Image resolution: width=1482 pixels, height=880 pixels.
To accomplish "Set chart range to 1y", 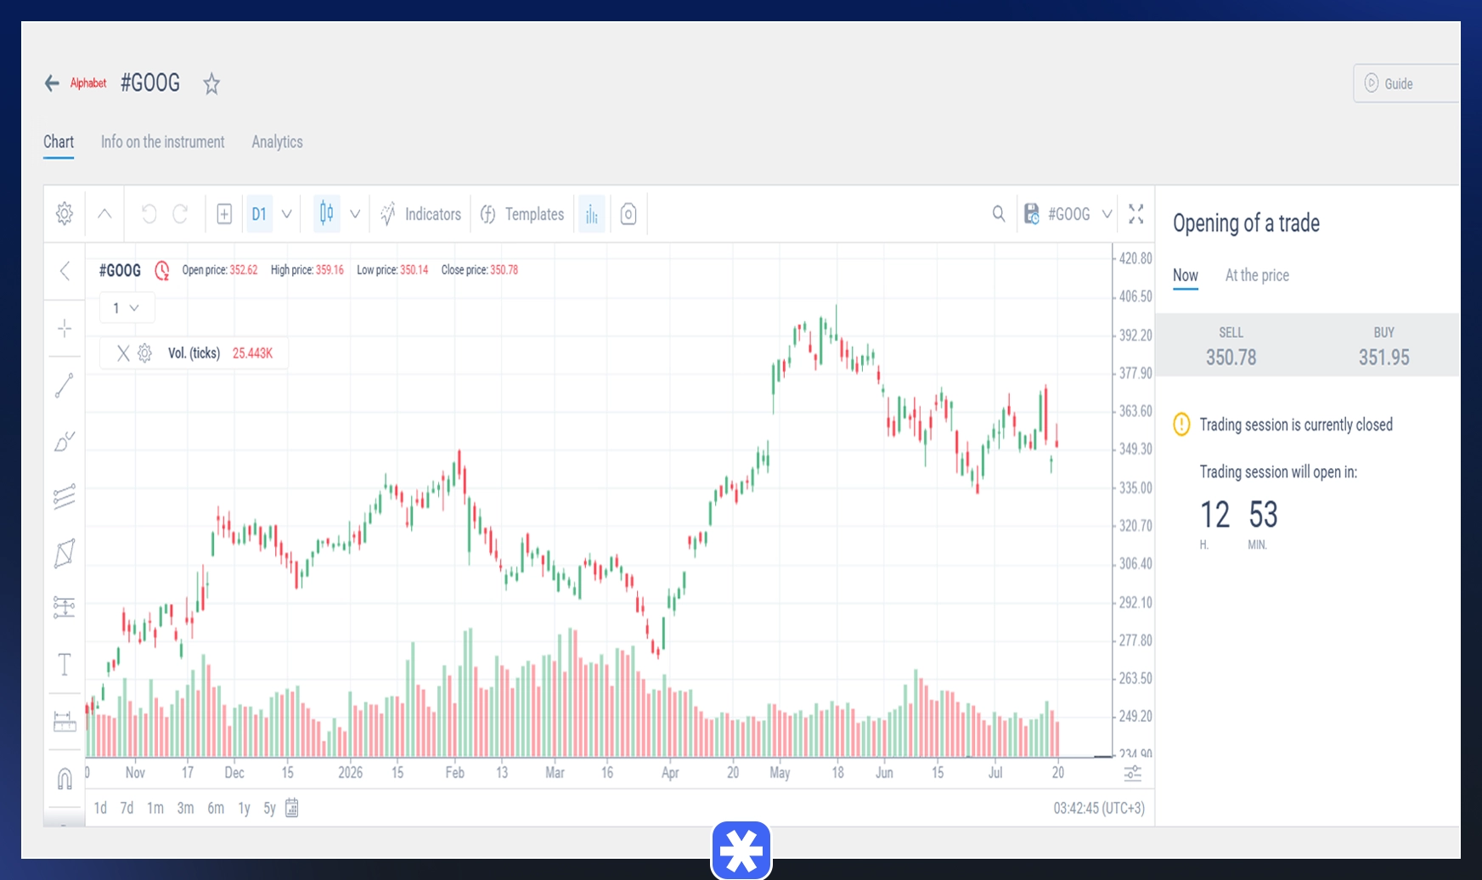I will coord(244,808).
